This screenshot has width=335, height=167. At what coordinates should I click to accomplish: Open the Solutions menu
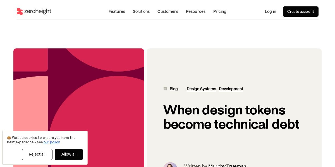click(x=141, y=11)
